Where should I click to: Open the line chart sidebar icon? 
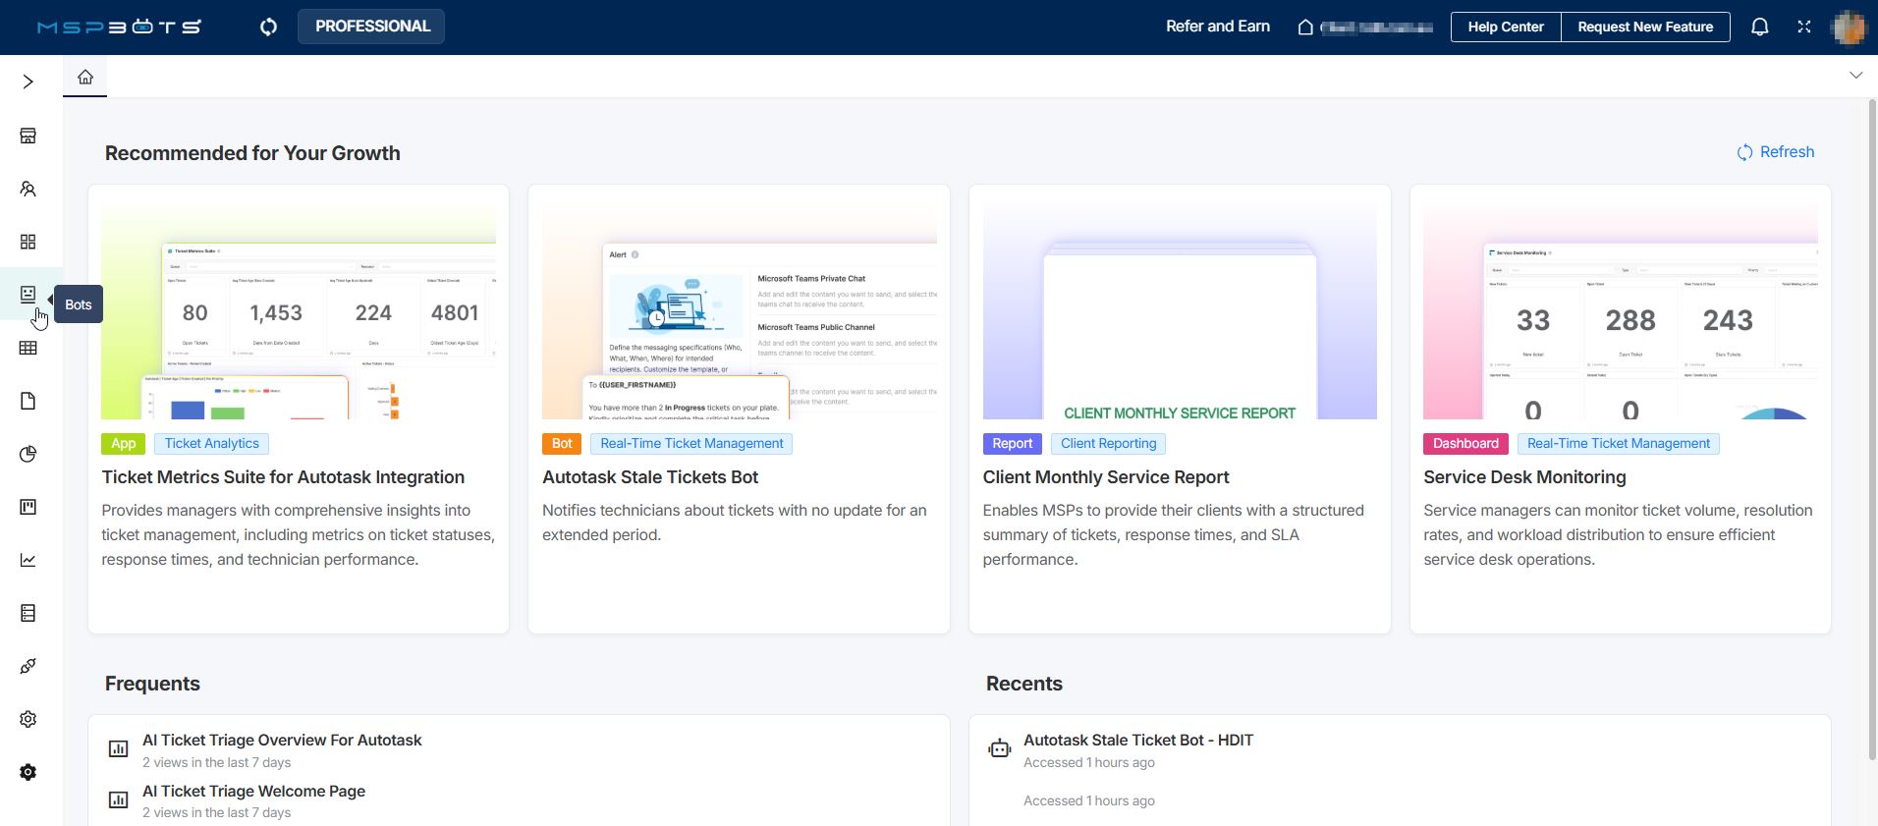[x=28, y=560]
